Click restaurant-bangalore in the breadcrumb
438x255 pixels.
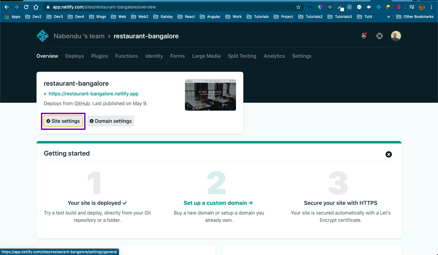tap(146, 36)
